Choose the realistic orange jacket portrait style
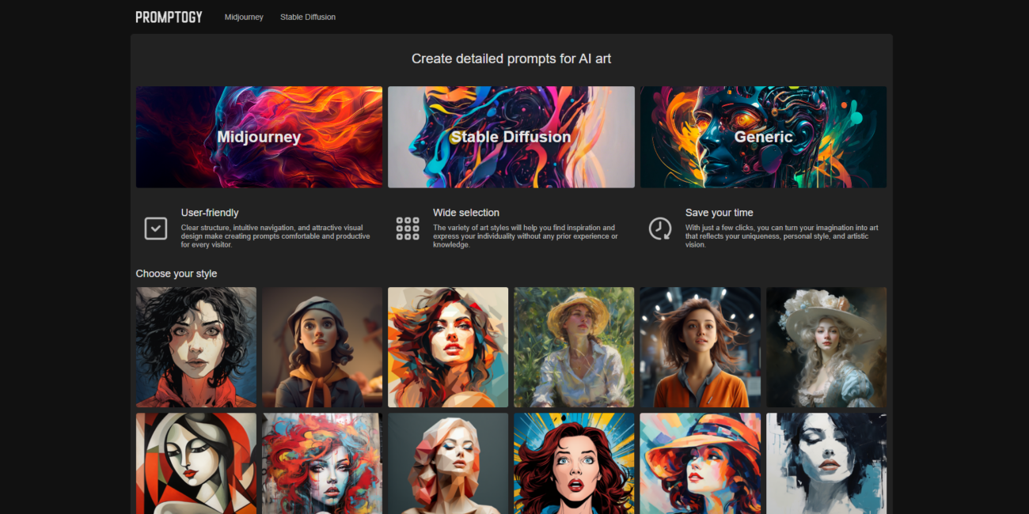 pyautogui.click(x=701, y=347)
